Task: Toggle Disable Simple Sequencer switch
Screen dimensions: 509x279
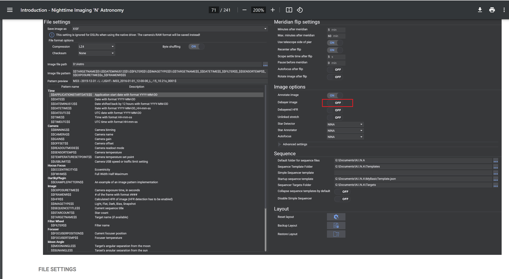Action: coord(342,199)
